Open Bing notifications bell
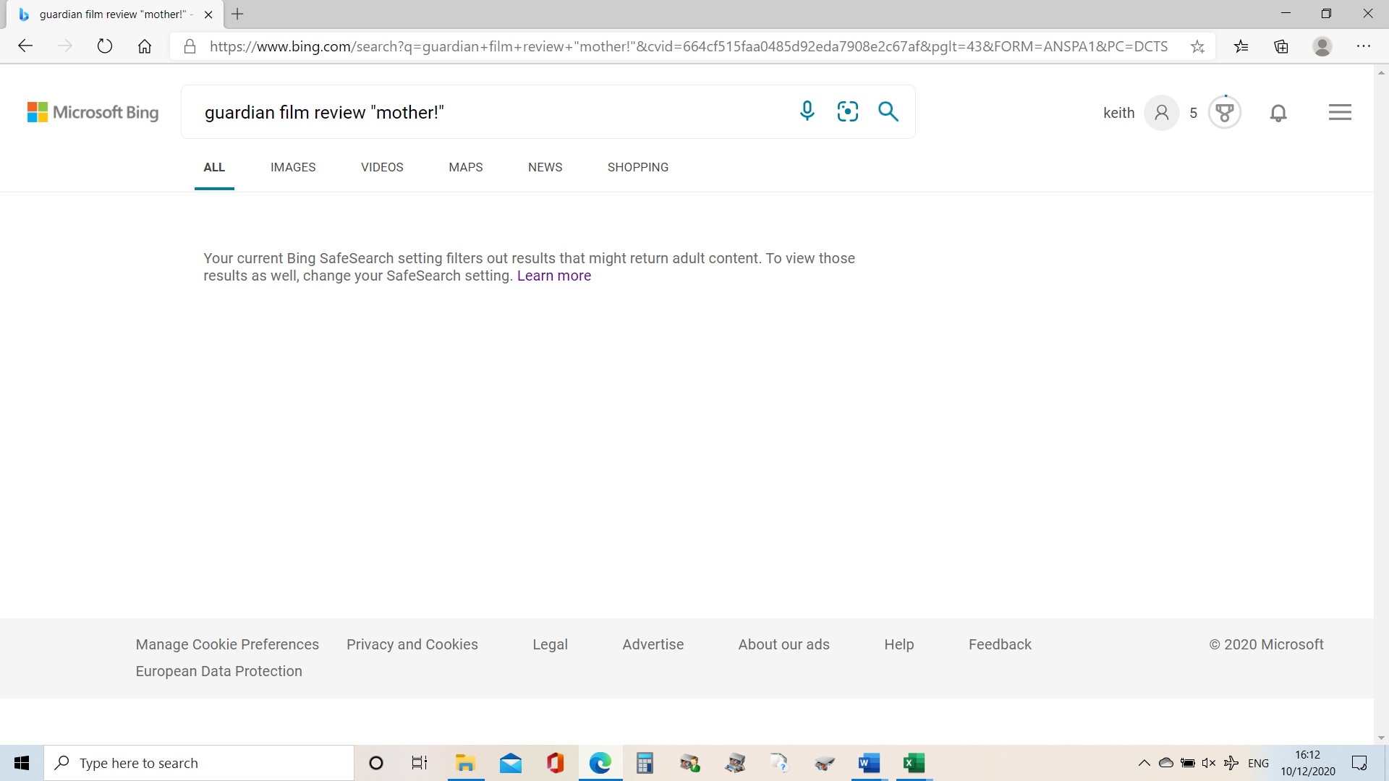The image size is (1389, 781). 1278,113
